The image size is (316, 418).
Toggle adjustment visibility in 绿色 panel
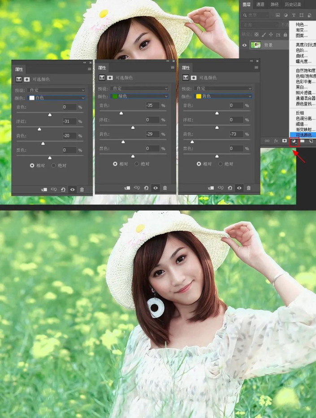point(156,188)
